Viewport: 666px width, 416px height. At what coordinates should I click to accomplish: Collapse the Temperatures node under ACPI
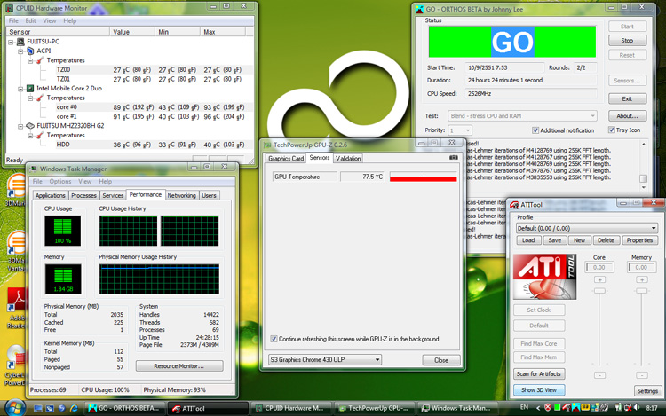(30, 60)
